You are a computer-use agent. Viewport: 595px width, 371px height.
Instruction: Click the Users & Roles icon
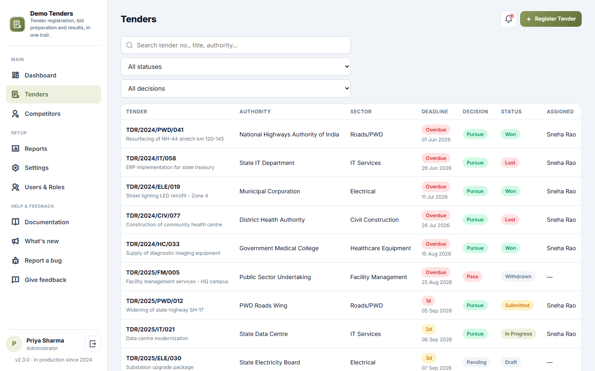pyautogui.click(x=16, y=187)
